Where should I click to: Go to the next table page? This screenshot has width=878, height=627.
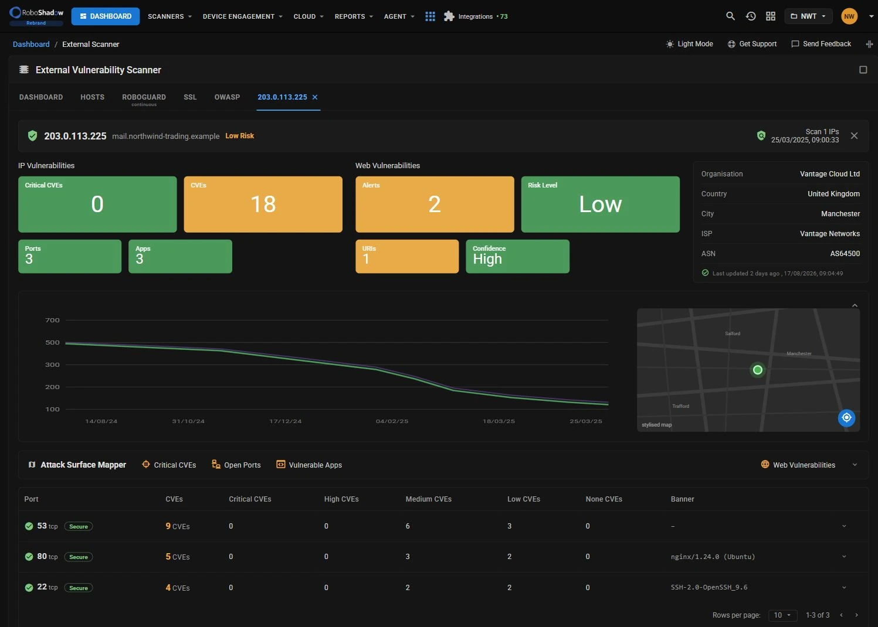tap(857, 615)
